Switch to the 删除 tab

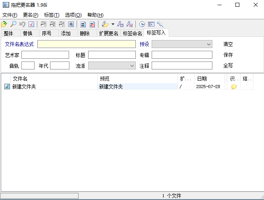[x=87, y=33]
